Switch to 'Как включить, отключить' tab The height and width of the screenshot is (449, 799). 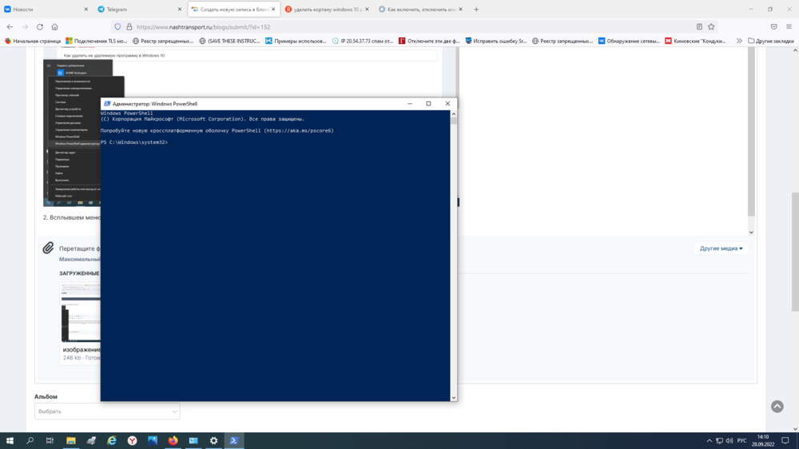coord(419,9)
